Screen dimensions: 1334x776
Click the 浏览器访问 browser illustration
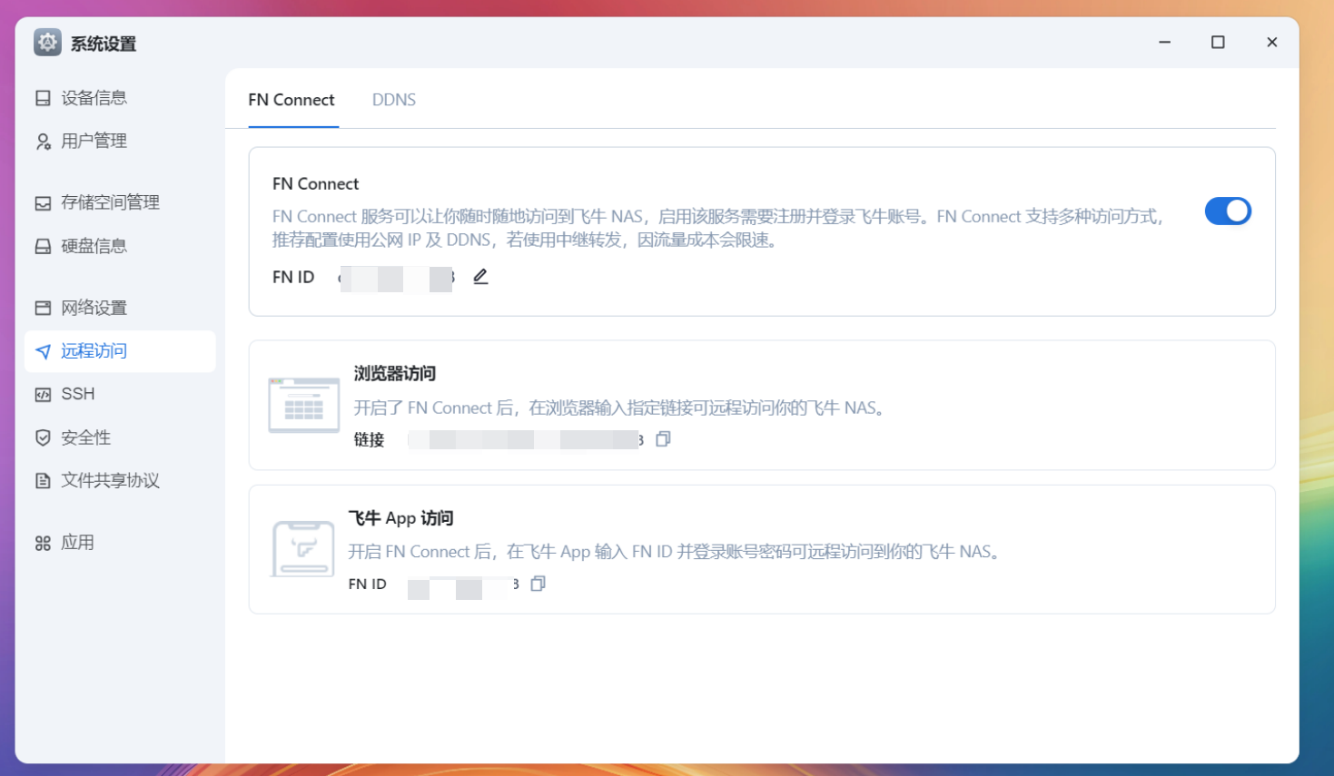(x=304, y=405)
